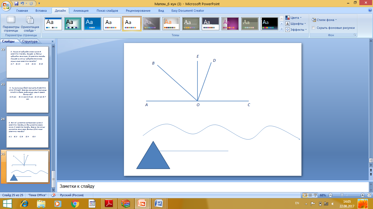Switch to Microsoft Word in taskbar
373x209 pixels.
[x=159, y=204]
